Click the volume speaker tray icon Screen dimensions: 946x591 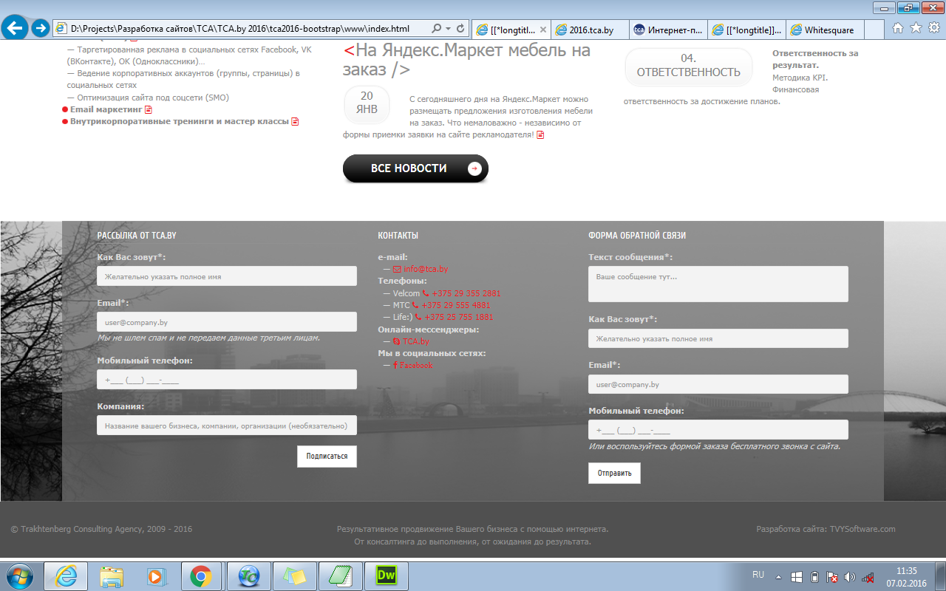coord(849,577)
